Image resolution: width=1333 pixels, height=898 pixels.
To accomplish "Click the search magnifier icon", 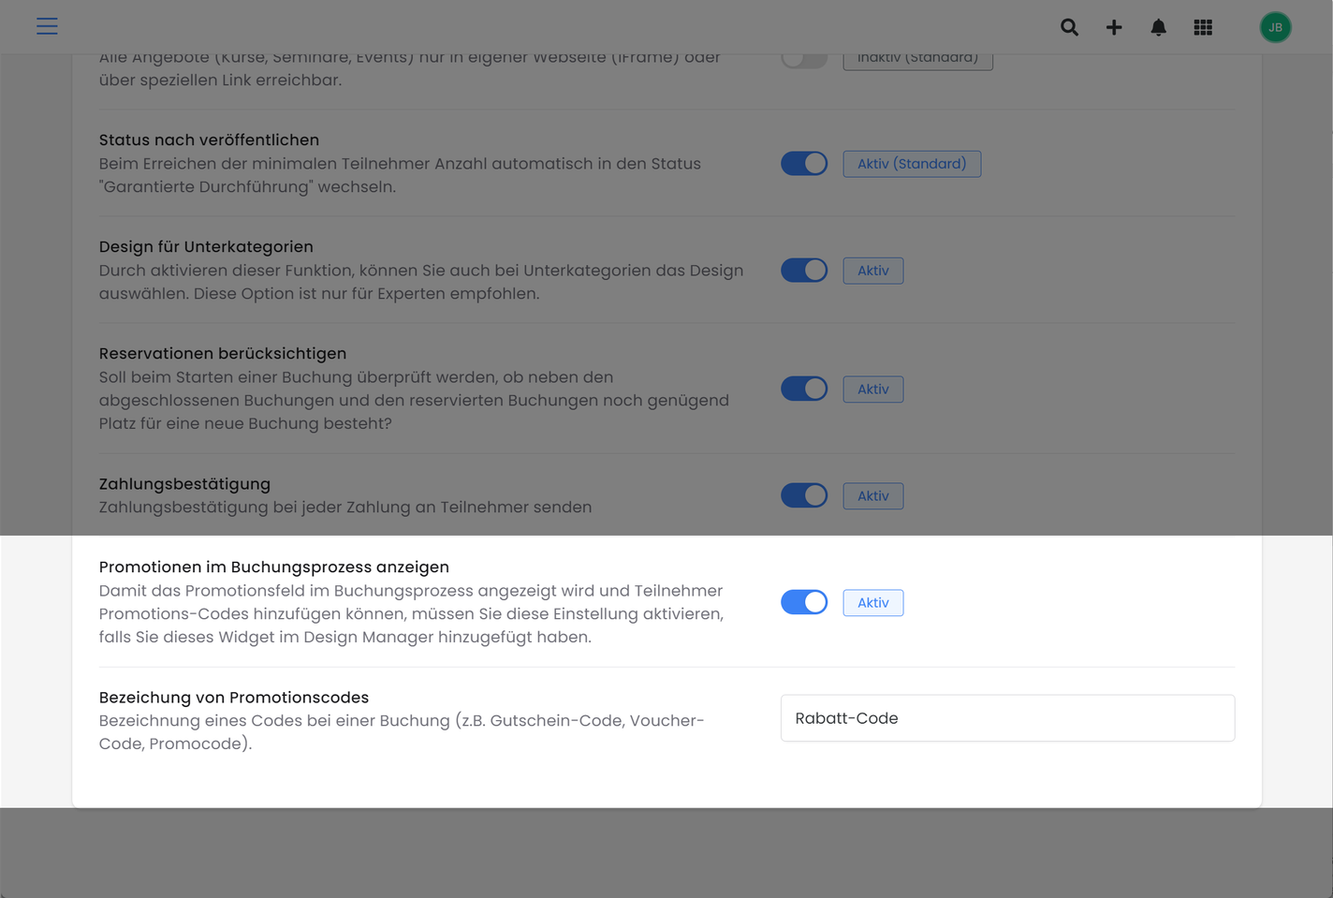I will (x=1069, y=27).
